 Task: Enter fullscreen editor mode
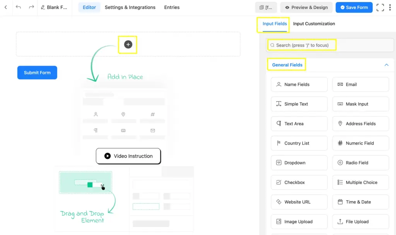pos(380,7)
